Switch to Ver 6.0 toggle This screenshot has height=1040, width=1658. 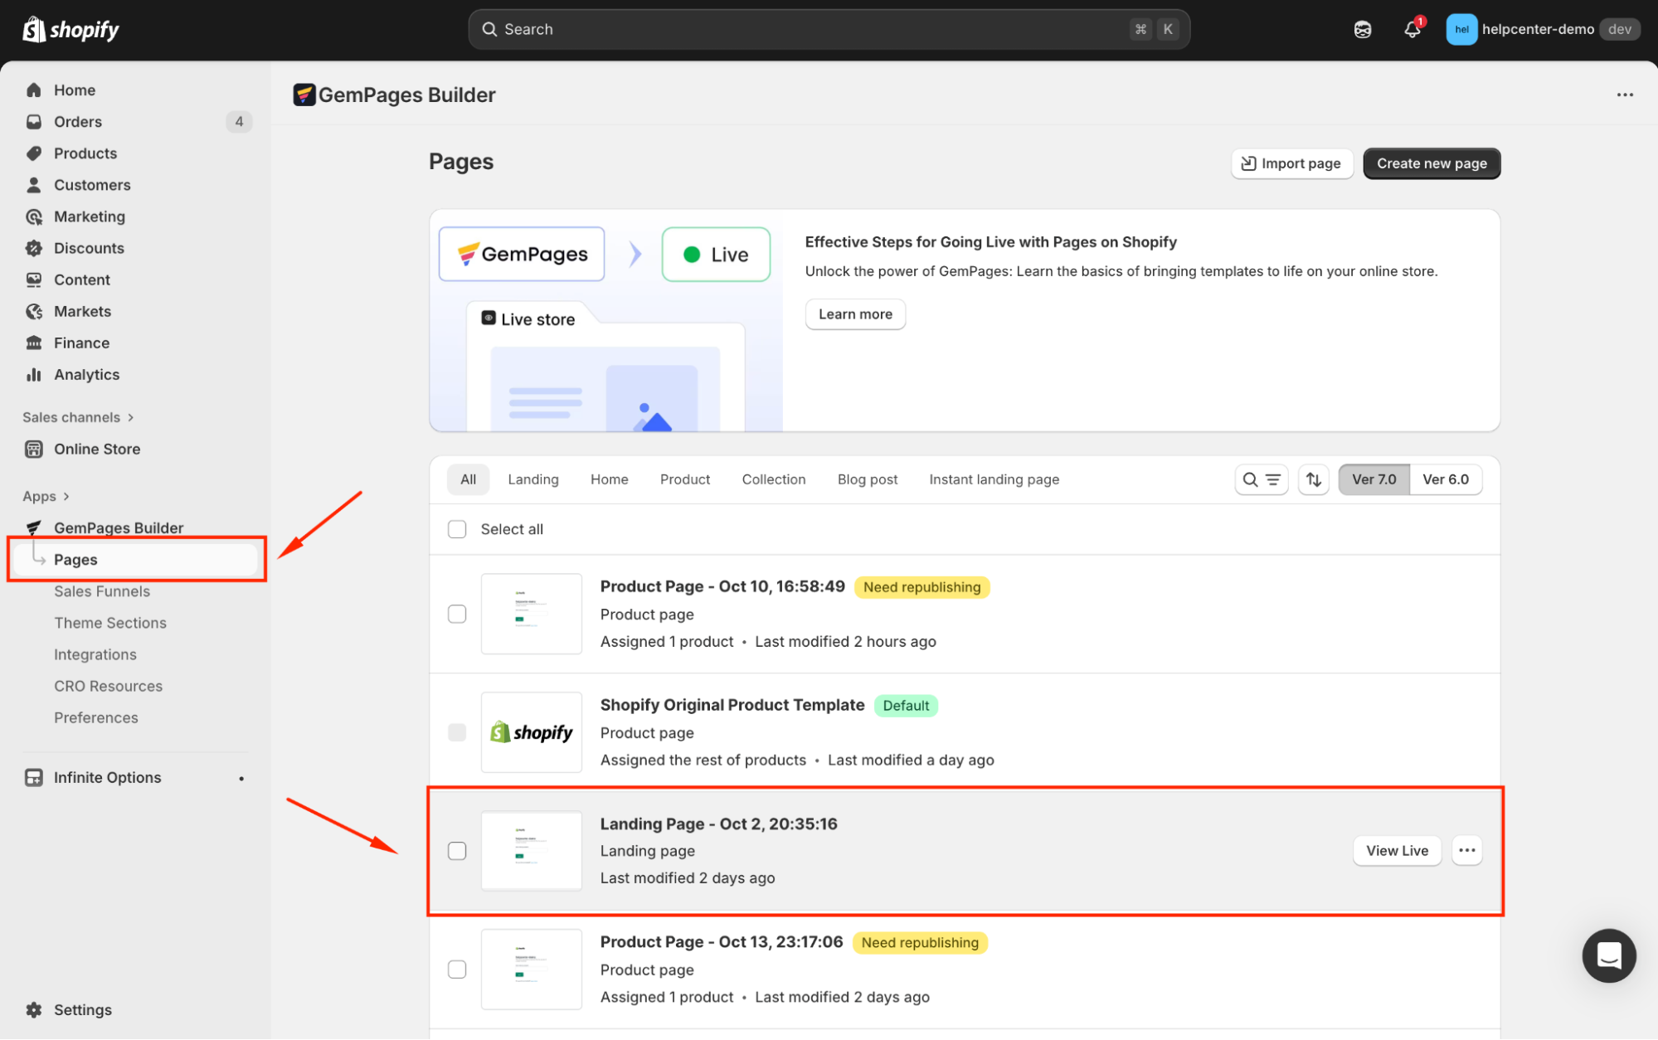tap(1445, 479)
